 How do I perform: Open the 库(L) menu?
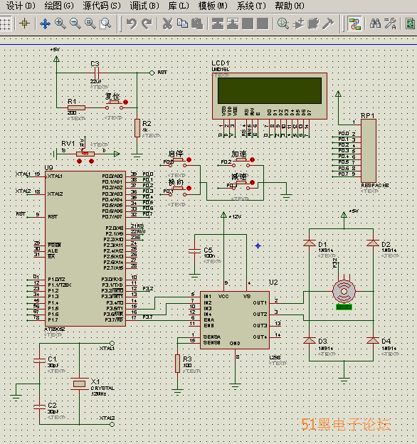(x=179, y=6)
